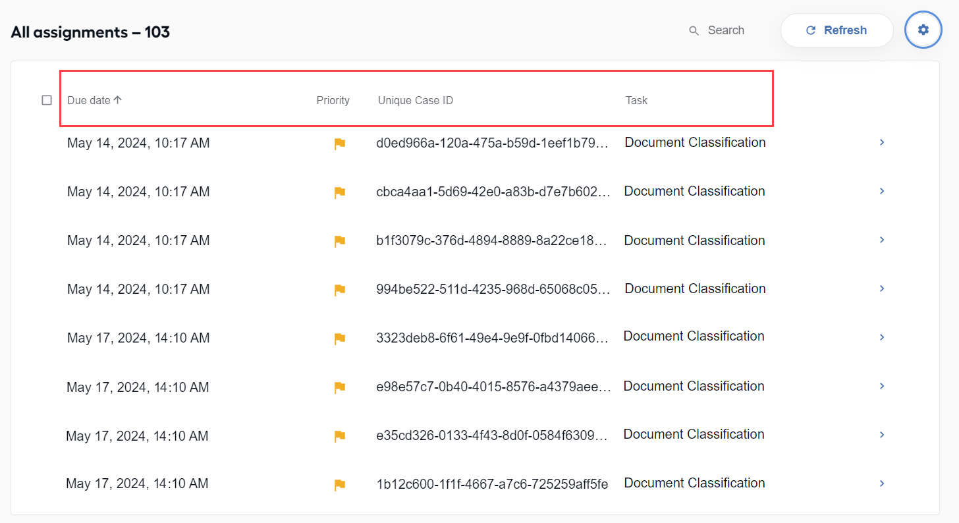The image size is (959, 523).
Task: Select case ID 1b12c600-1f1f-4667-a7c6-725259aff5fe
Action: coord(492,484)
